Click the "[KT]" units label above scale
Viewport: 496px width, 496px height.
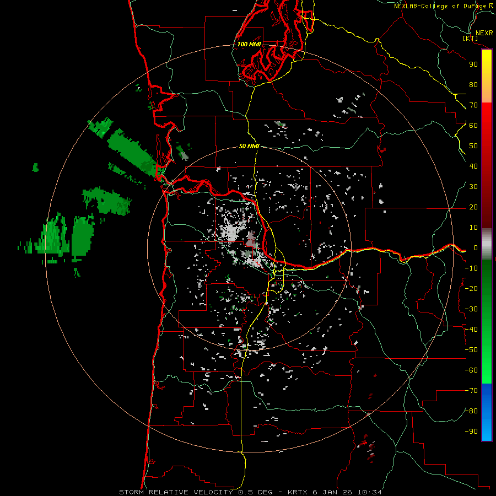pyautogui.click(x=471, y=38)
